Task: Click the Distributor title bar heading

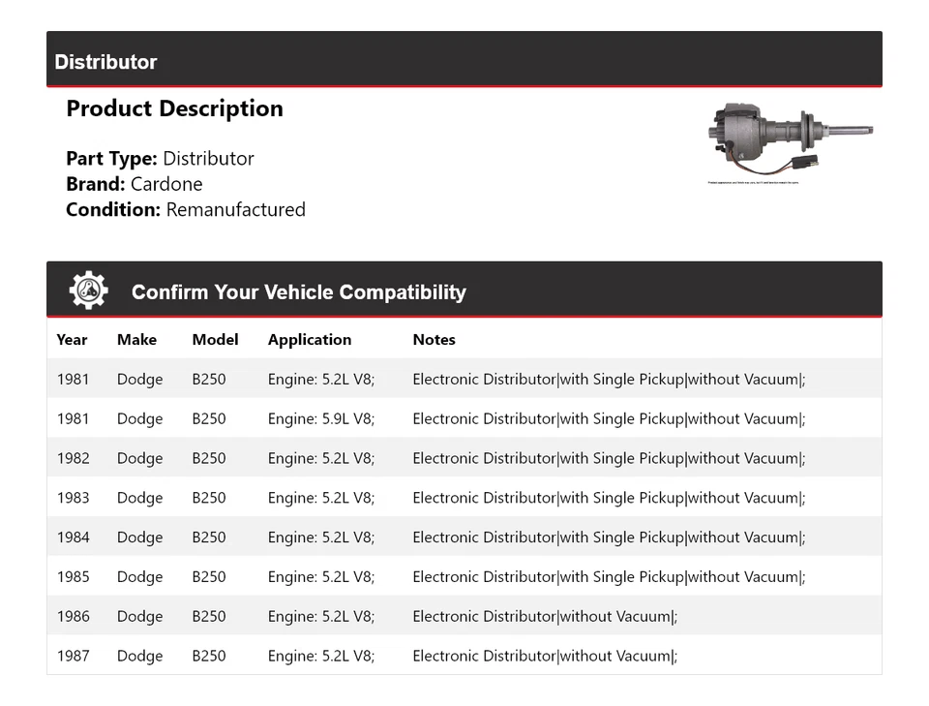Action: click(105, 62)
